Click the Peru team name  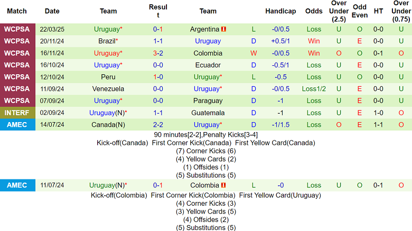pos(108,77)
